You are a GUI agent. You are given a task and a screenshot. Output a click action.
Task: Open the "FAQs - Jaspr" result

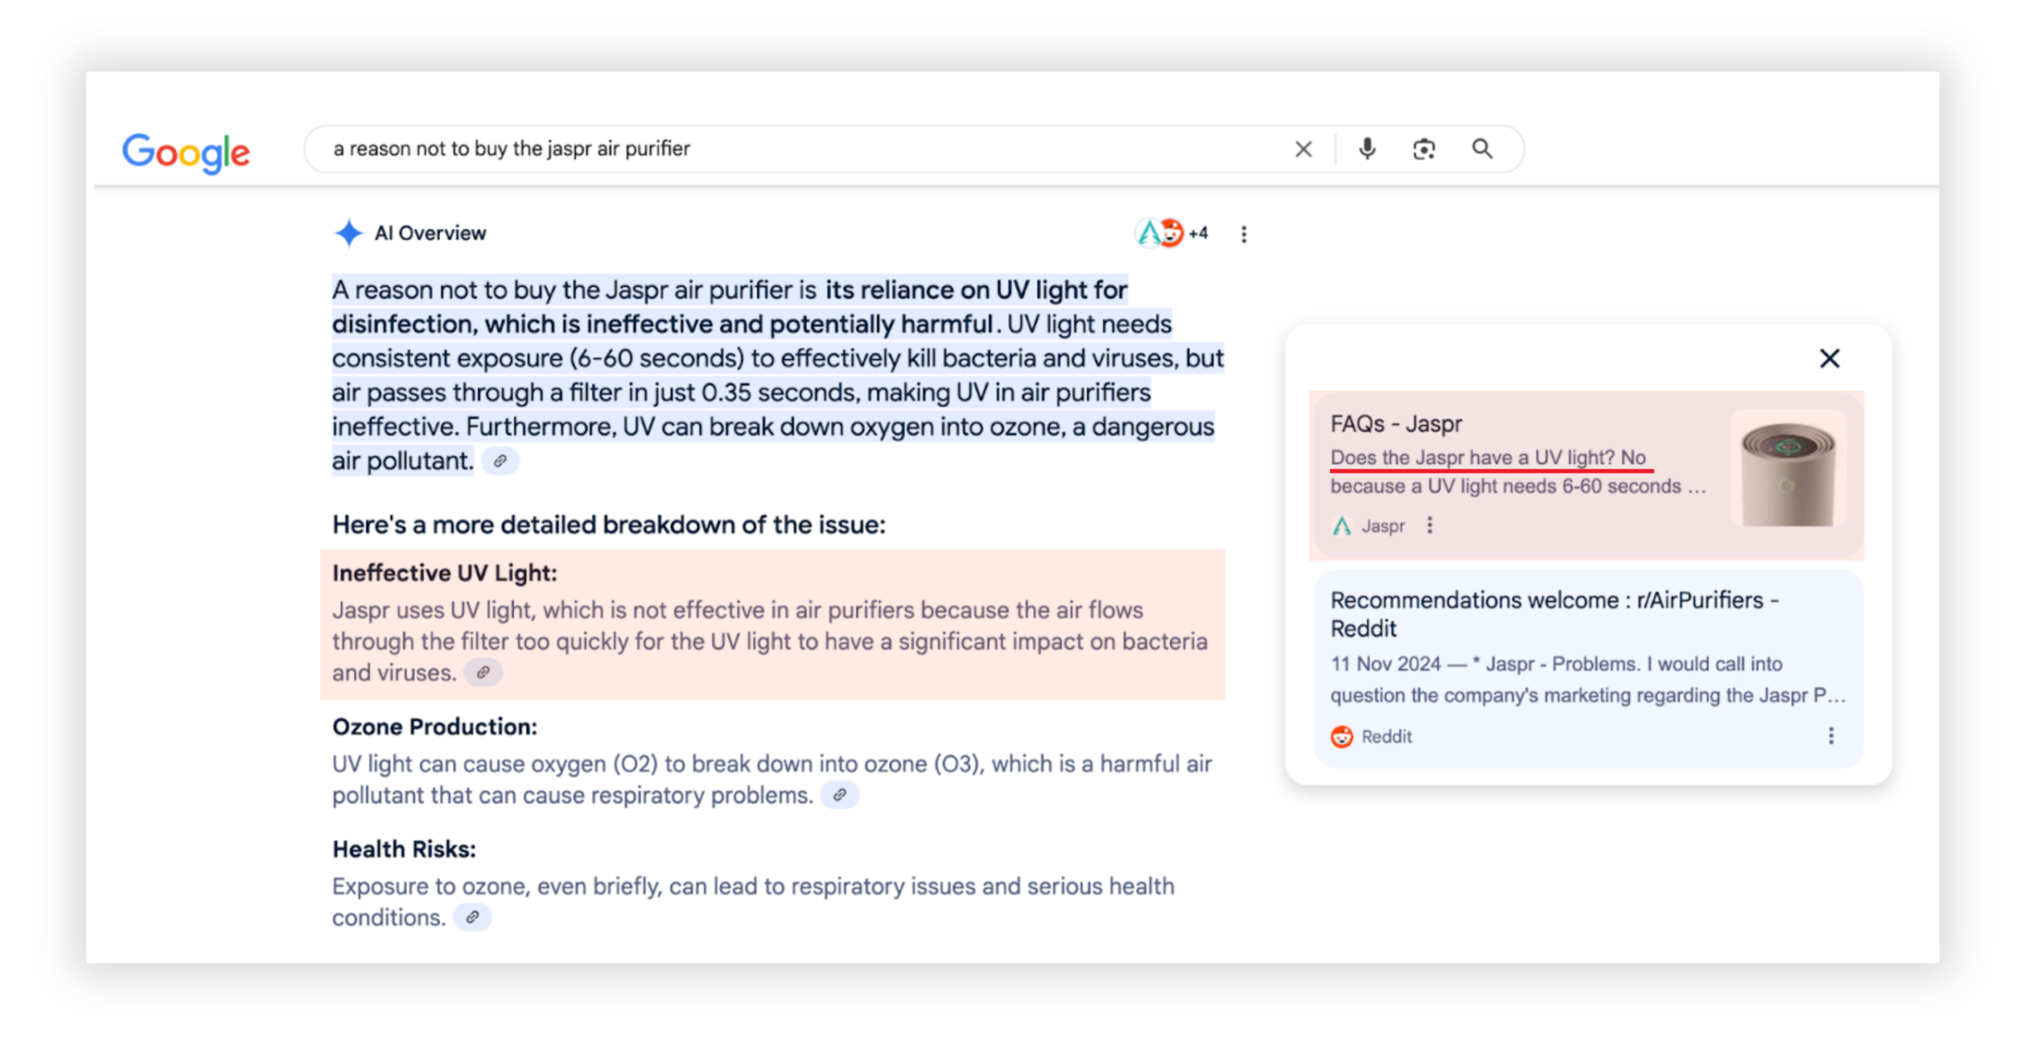pos(1396,424)
